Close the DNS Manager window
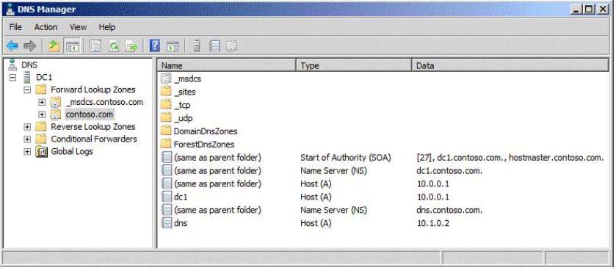 coord(603,10)
